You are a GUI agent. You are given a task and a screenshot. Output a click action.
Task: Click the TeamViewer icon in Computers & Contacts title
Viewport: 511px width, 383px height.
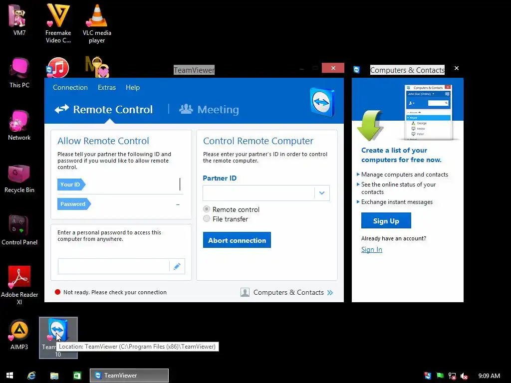(356, 69)
